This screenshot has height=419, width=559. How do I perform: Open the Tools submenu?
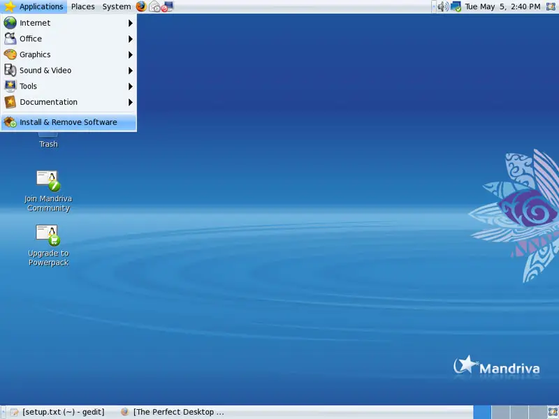click(x=68, y=86)
